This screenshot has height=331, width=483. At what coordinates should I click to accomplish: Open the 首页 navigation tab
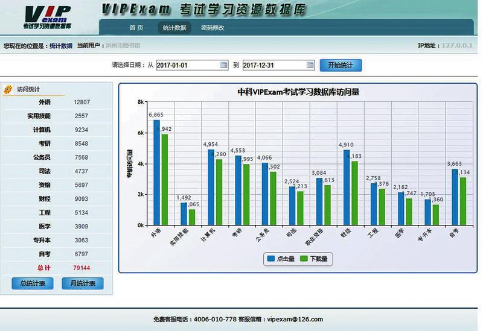click(x=136, y=28)
